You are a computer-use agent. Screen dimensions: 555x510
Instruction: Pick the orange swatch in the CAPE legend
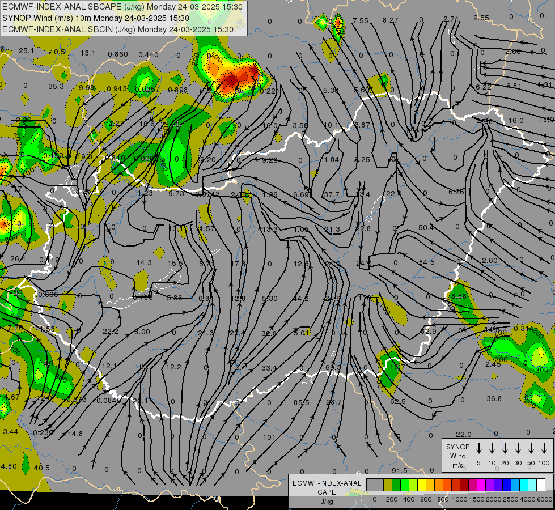(x=439, y=484)
